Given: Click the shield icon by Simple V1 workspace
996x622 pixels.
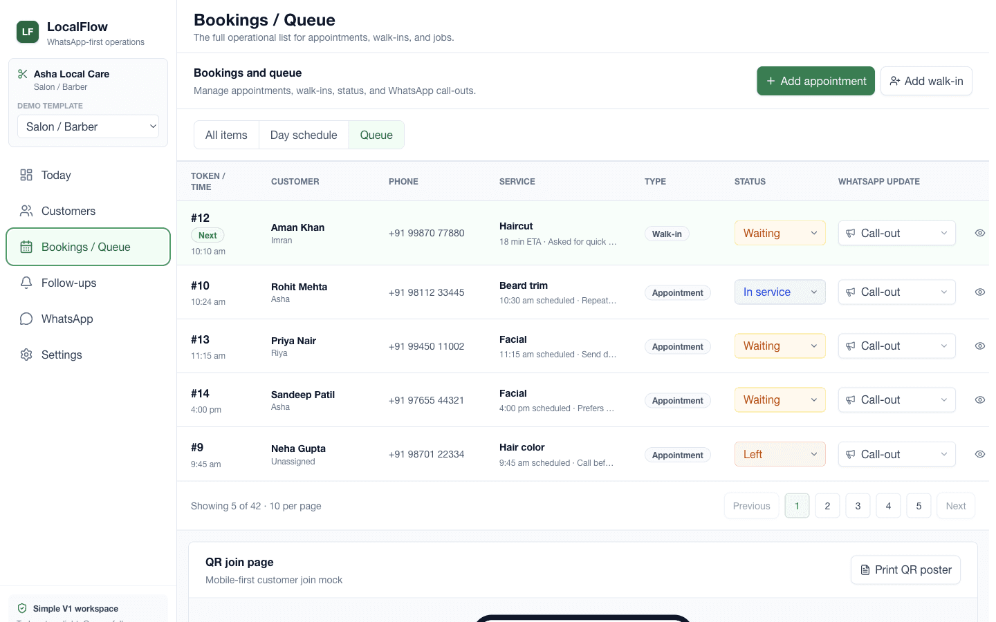Looking at the screenshot, I should click(x=22, y=609).
